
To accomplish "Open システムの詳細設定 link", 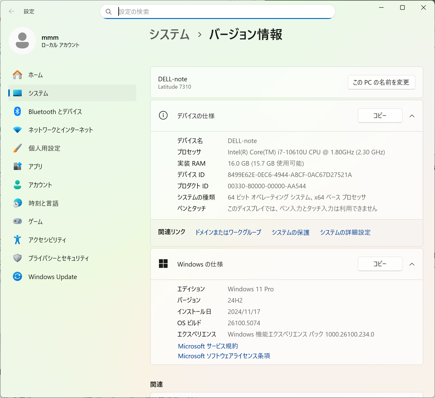I will coord(345,232).
